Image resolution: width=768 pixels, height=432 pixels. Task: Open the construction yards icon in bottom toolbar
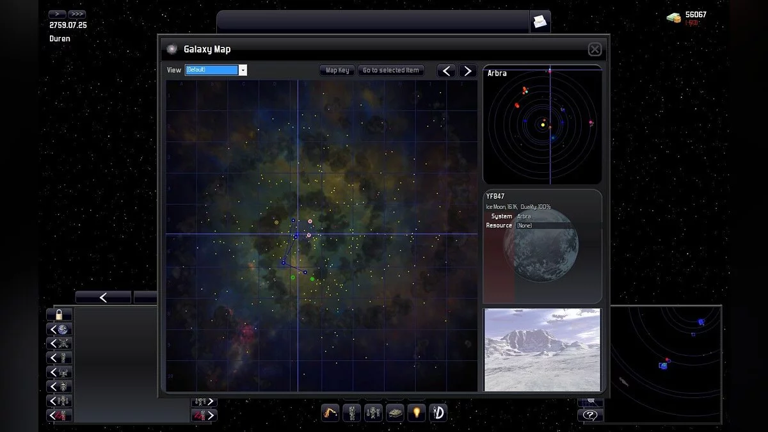(330, 413)
